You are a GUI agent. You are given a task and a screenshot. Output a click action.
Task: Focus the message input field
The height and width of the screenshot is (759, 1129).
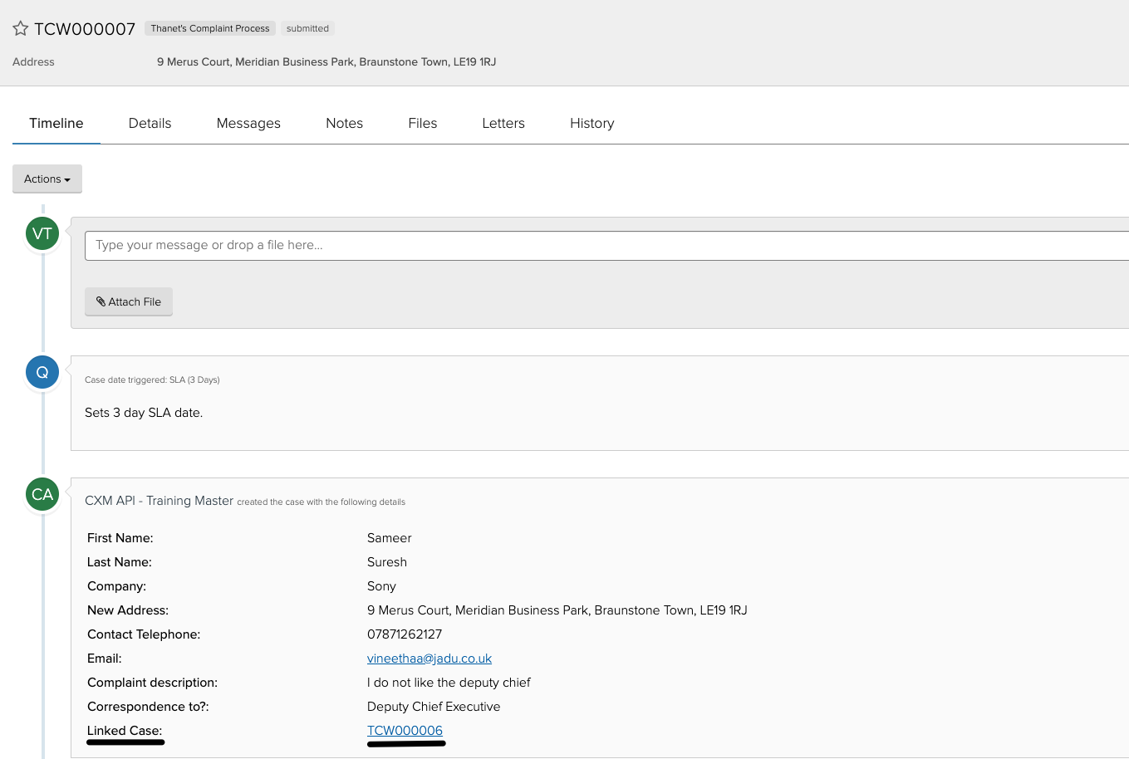tap(606, 245)
